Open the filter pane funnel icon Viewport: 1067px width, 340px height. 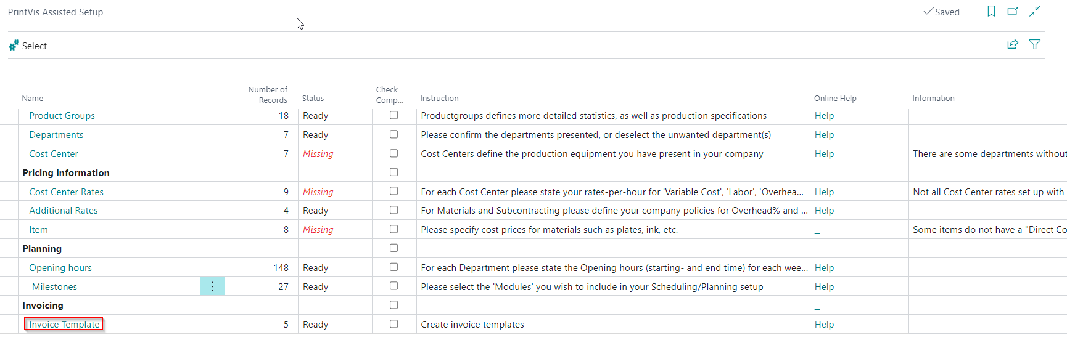[x=1035, y=44]
